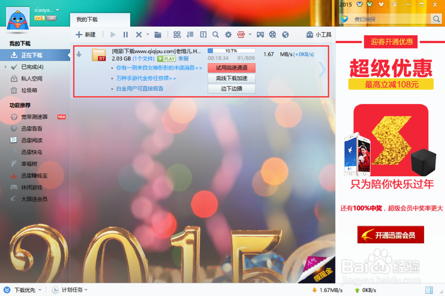The image size is (445, 296).
Task: Open 大国送会员 in the sidebar
Action: click(35, 199)
